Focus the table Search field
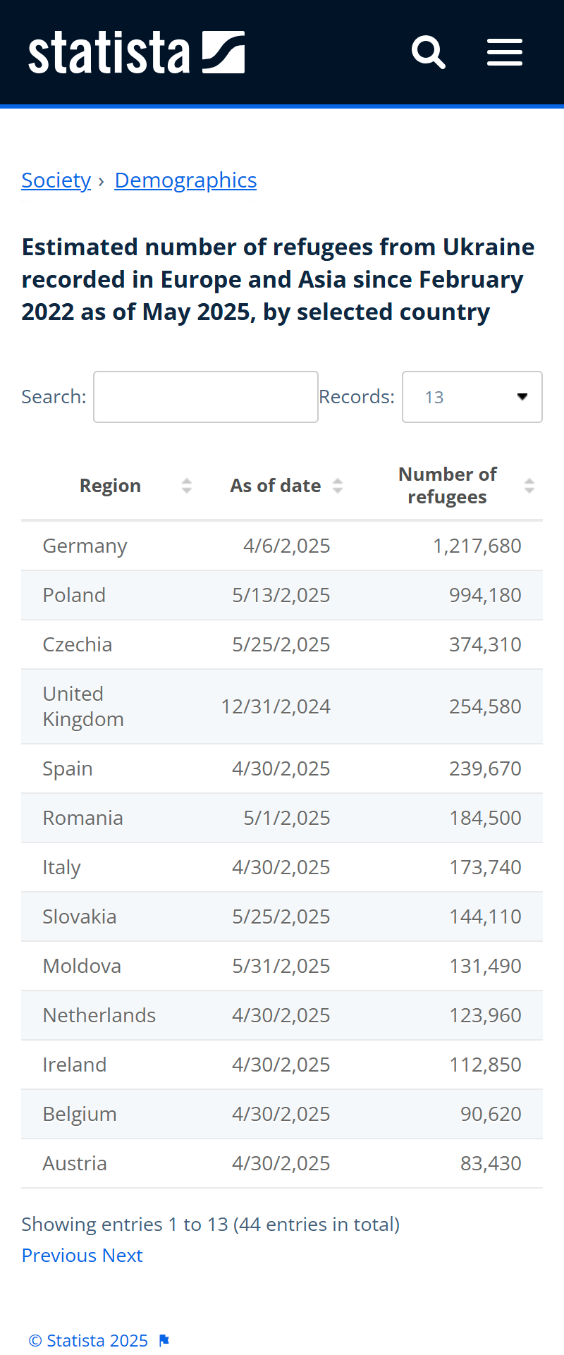Image resolution: width=564 pixels, height=1355 pixels. tap(206, 397)
